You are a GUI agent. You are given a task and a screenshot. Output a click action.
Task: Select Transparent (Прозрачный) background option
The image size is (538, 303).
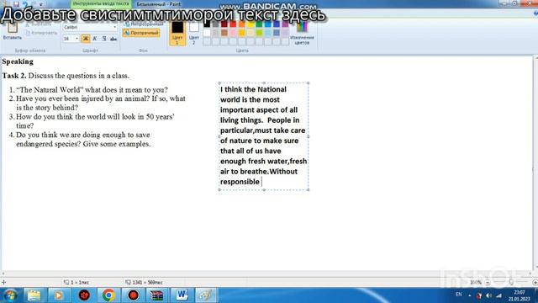point(141,33)
